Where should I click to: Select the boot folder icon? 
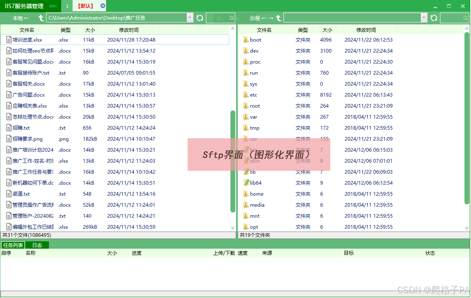(246, 40)
